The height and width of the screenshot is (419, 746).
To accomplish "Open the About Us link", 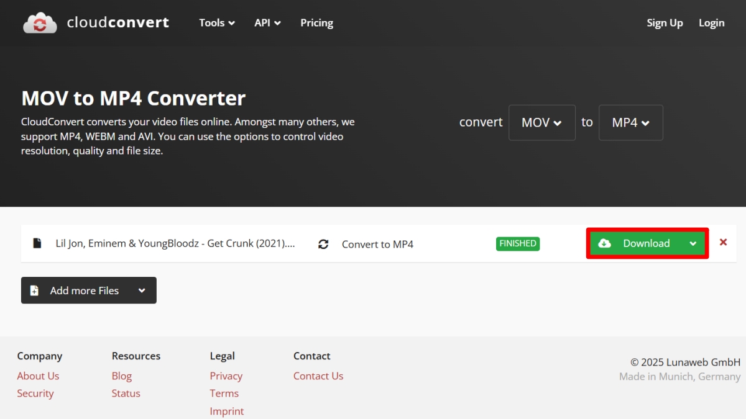I will point(38,376).
